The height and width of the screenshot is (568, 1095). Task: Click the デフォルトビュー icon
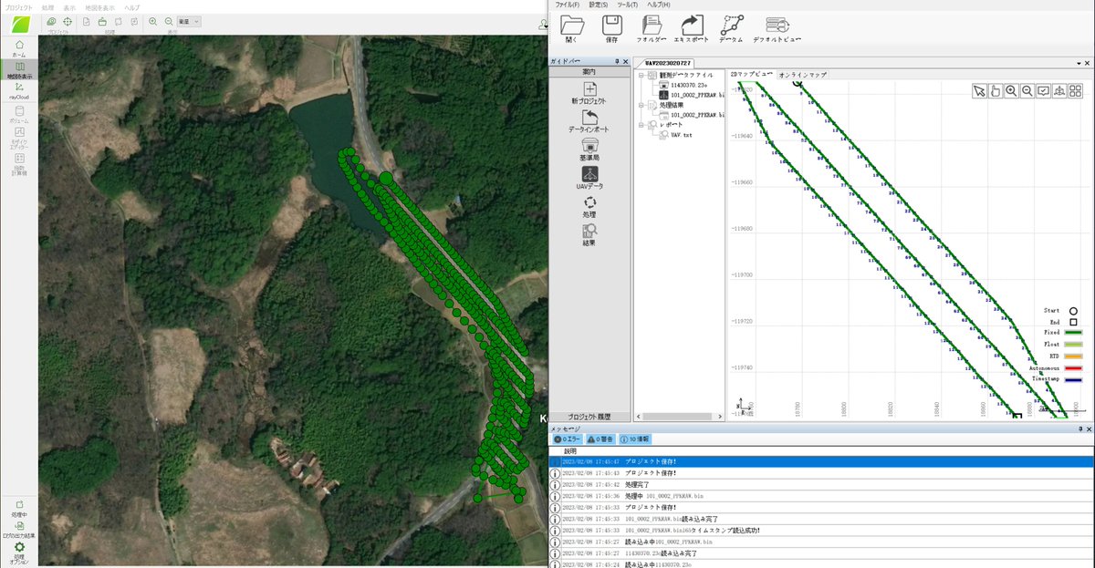[777, 29]
